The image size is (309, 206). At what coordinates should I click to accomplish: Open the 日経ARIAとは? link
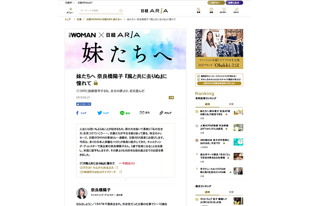pos(85,3)
